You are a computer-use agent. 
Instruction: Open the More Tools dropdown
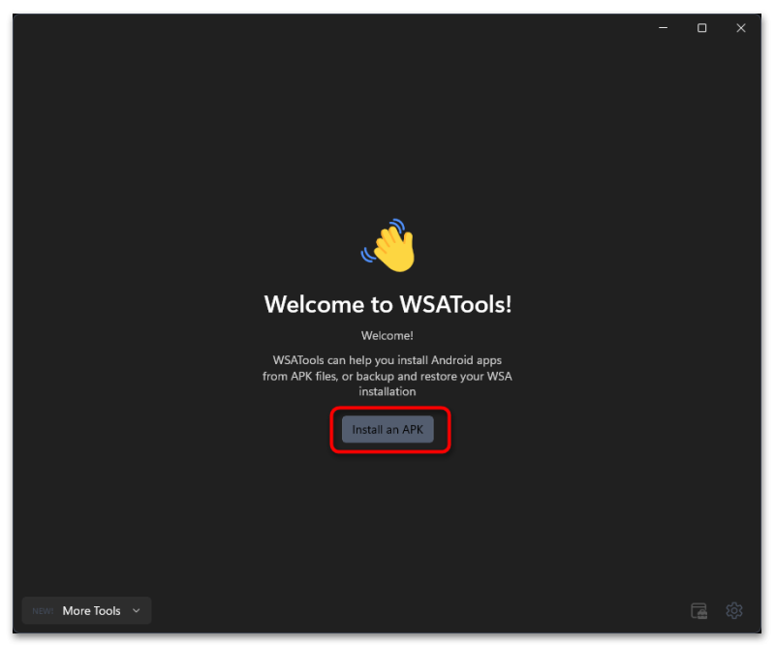[86, 610]
